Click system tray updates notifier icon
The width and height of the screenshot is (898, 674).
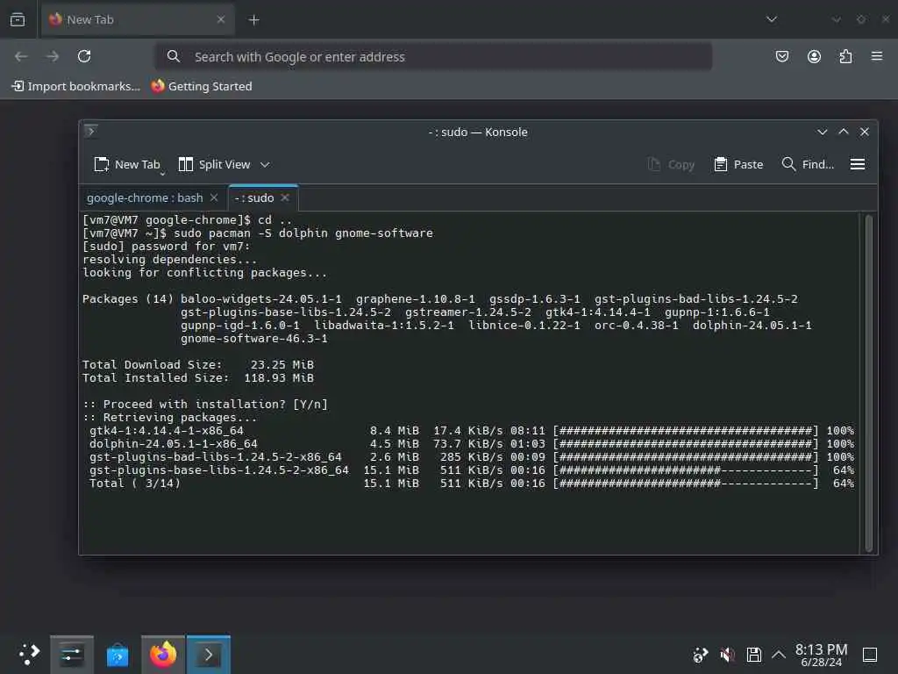click(x=700, y=655)
